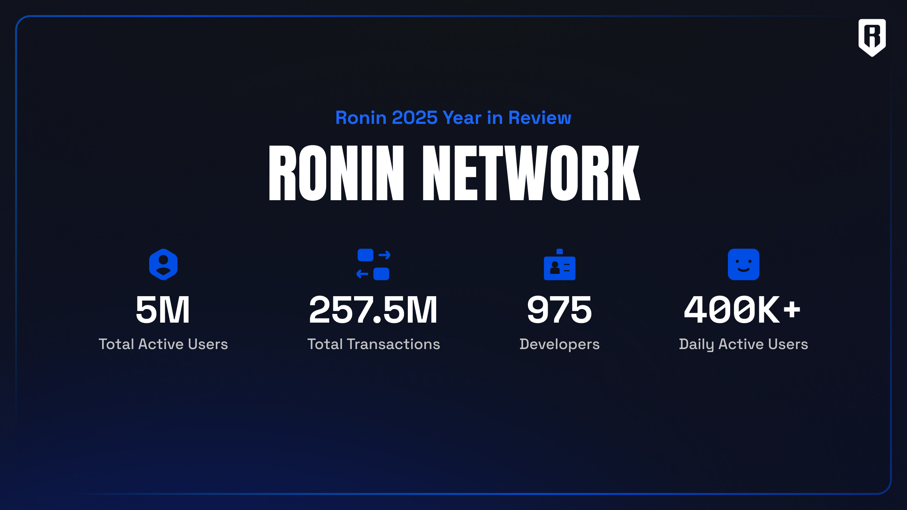
Task: Click the 257.5M statistic number
Action: pos(373,310)
